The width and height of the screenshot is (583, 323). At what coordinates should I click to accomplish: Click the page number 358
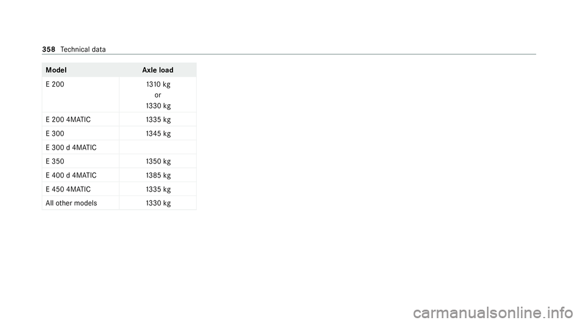(49, 49)
